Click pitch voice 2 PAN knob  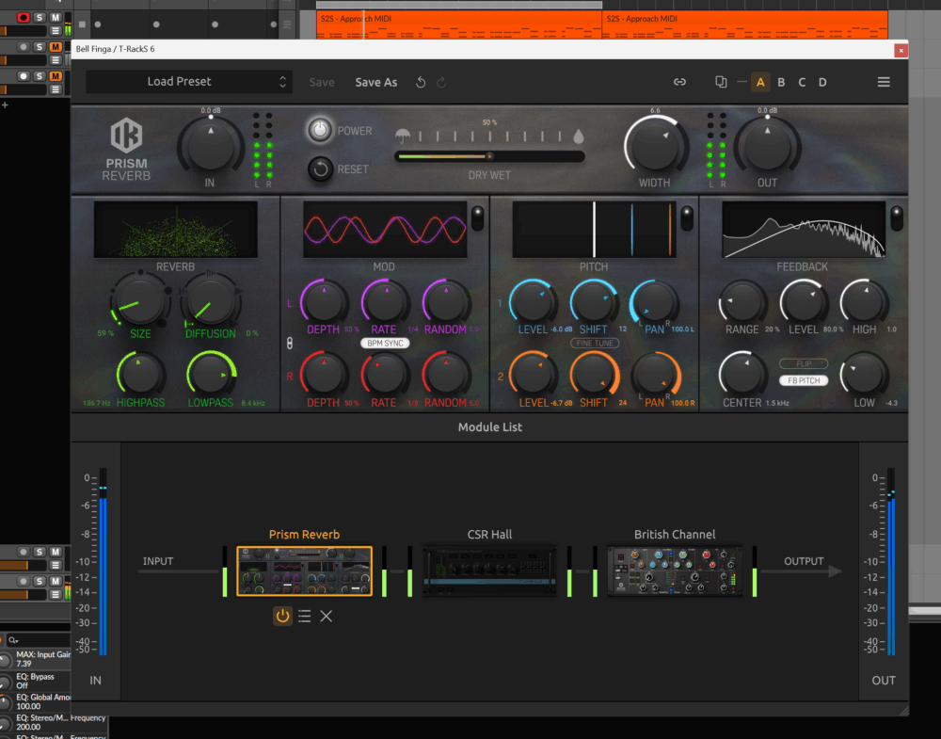click(655, 376)
